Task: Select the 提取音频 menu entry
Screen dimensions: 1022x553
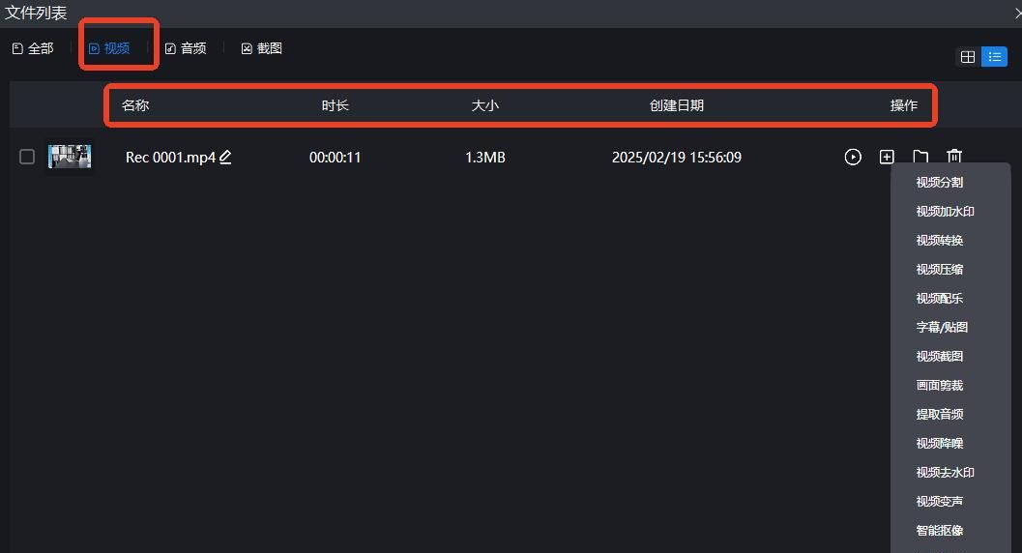Action: coord(939,415)
